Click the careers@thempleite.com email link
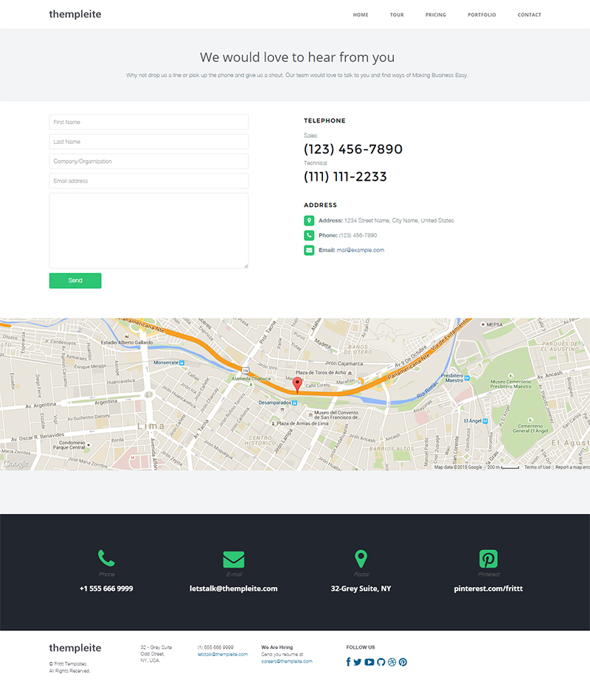Viewport: 590px width, 696px height. [x=286, y=661]
